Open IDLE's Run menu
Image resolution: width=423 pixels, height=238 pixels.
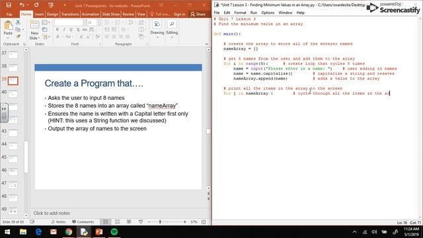tap(253, 13)
